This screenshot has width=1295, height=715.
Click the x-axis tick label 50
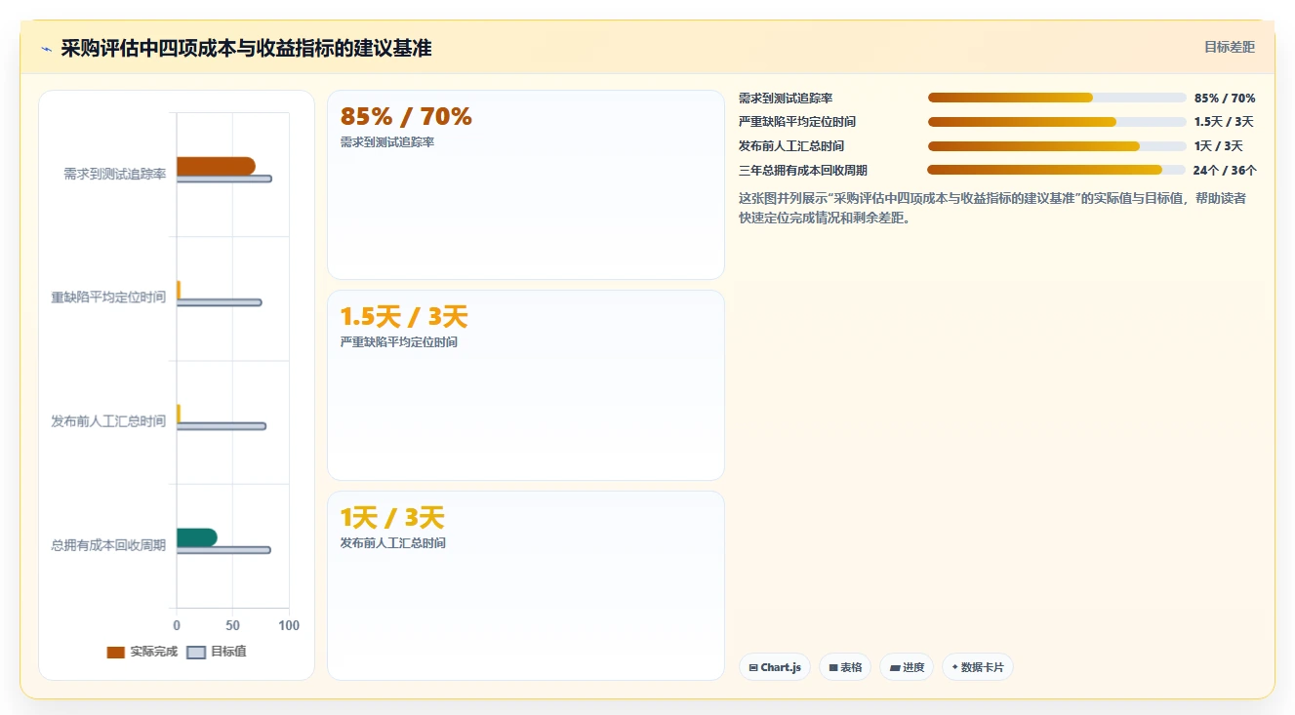pyautogui.click(x=232, y=625)
